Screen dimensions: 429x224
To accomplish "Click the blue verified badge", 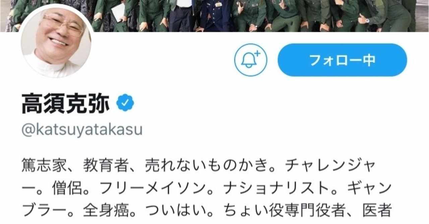I will click(125, 103).
